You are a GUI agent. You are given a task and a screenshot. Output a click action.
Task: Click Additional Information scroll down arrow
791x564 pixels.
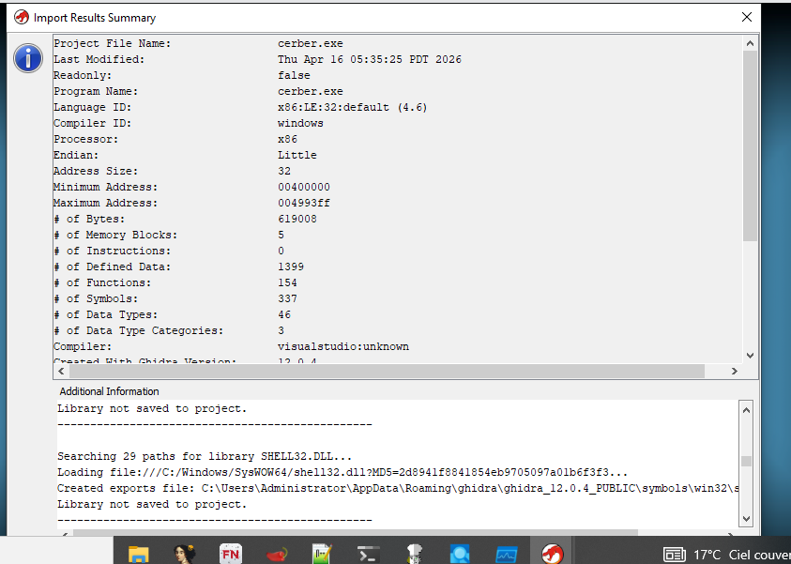click(x=747, y=518)
